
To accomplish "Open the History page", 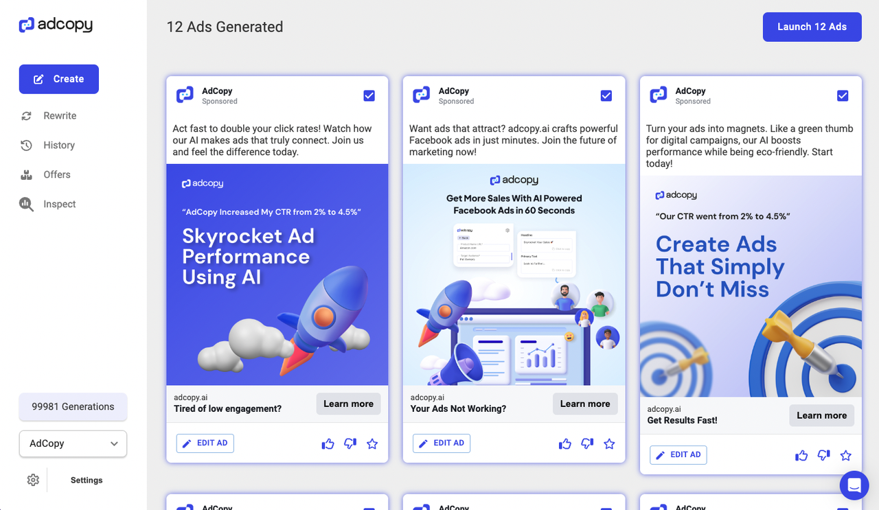I will (59, 145).
